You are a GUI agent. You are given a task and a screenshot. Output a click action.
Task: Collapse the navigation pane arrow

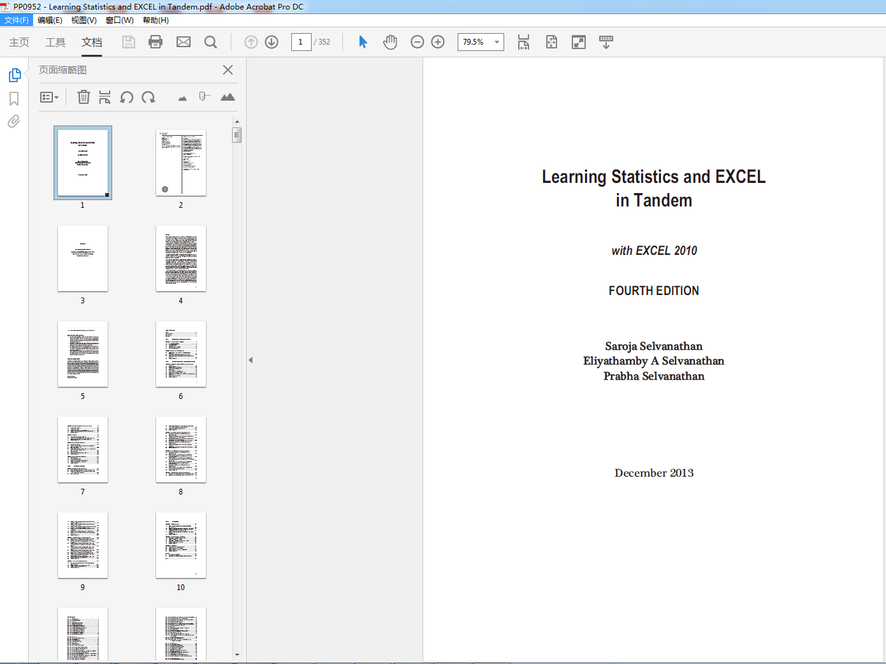click(x=251, y=360)
